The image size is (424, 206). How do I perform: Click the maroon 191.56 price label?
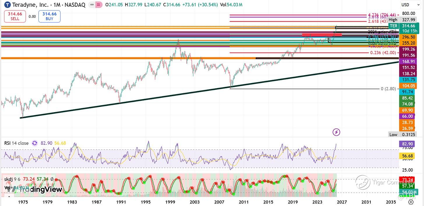408,55
